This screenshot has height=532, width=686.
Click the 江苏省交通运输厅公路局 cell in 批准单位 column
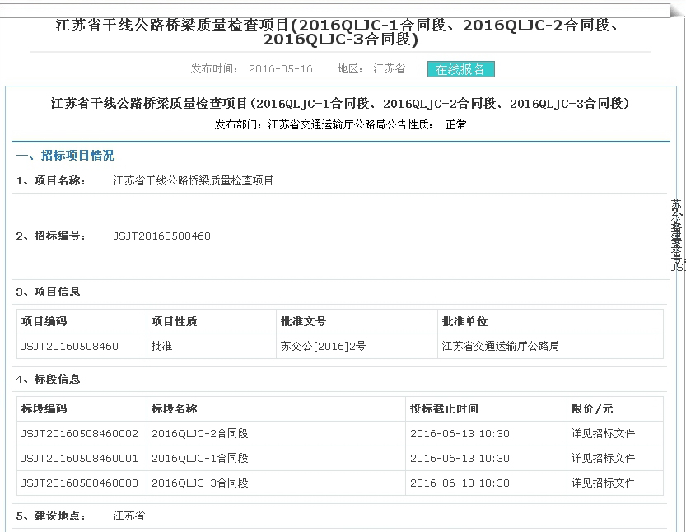coord(500,347)
